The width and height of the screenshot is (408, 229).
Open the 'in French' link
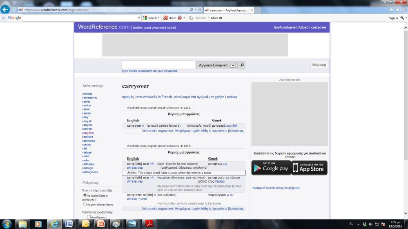coord(165,97)
